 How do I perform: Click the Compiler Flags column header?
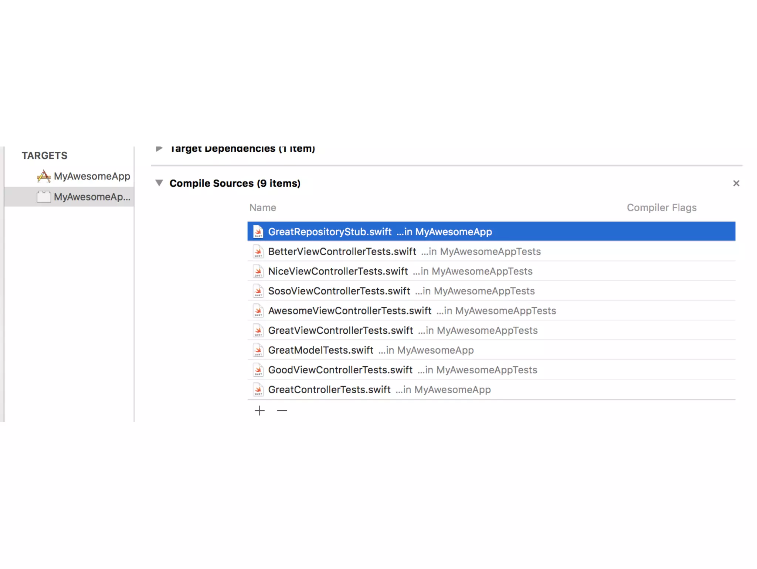(x=661, y=208)
